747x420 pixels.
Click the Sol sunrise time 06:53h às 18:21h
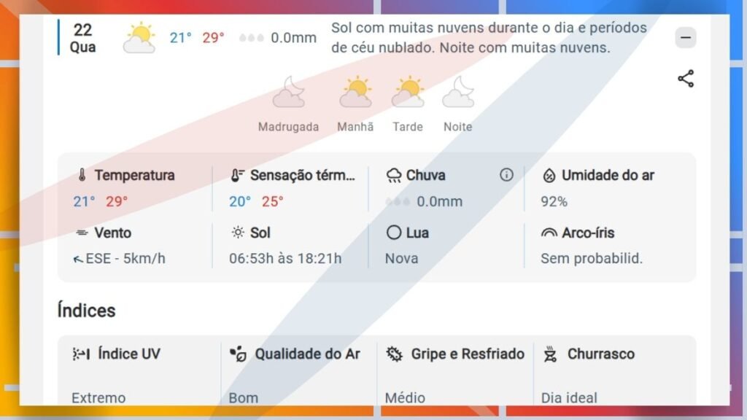point(285,259)
